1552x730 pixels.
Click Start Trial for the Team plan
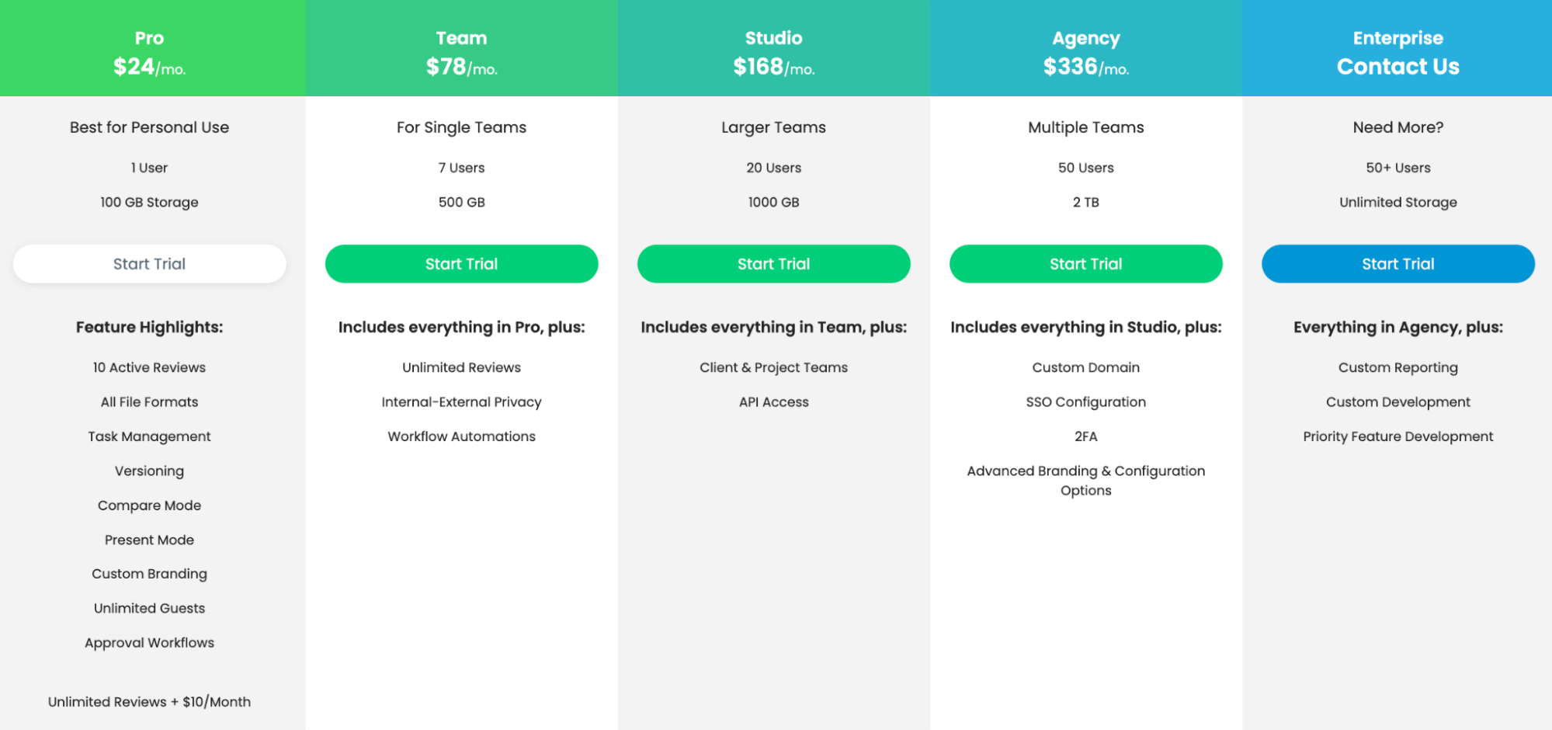click(x=461, y=263)
